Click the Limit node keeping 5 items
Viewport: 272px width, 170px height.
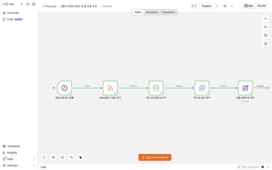coord(156,88)
